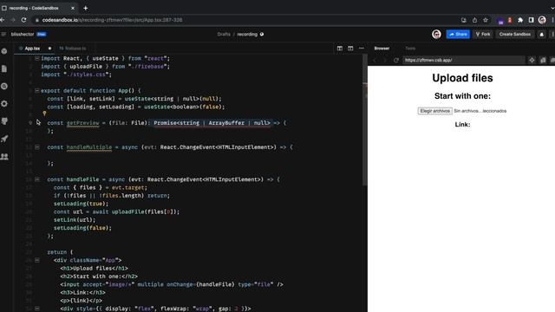Collapse the div style flex fold
The width and height of the screenshot is (555, 312).
[x=36, y=309]
